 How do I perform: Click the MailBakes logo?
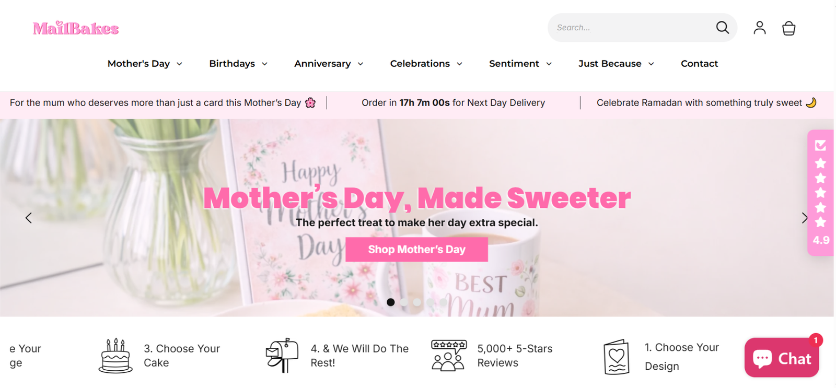[x=76, y=28]
